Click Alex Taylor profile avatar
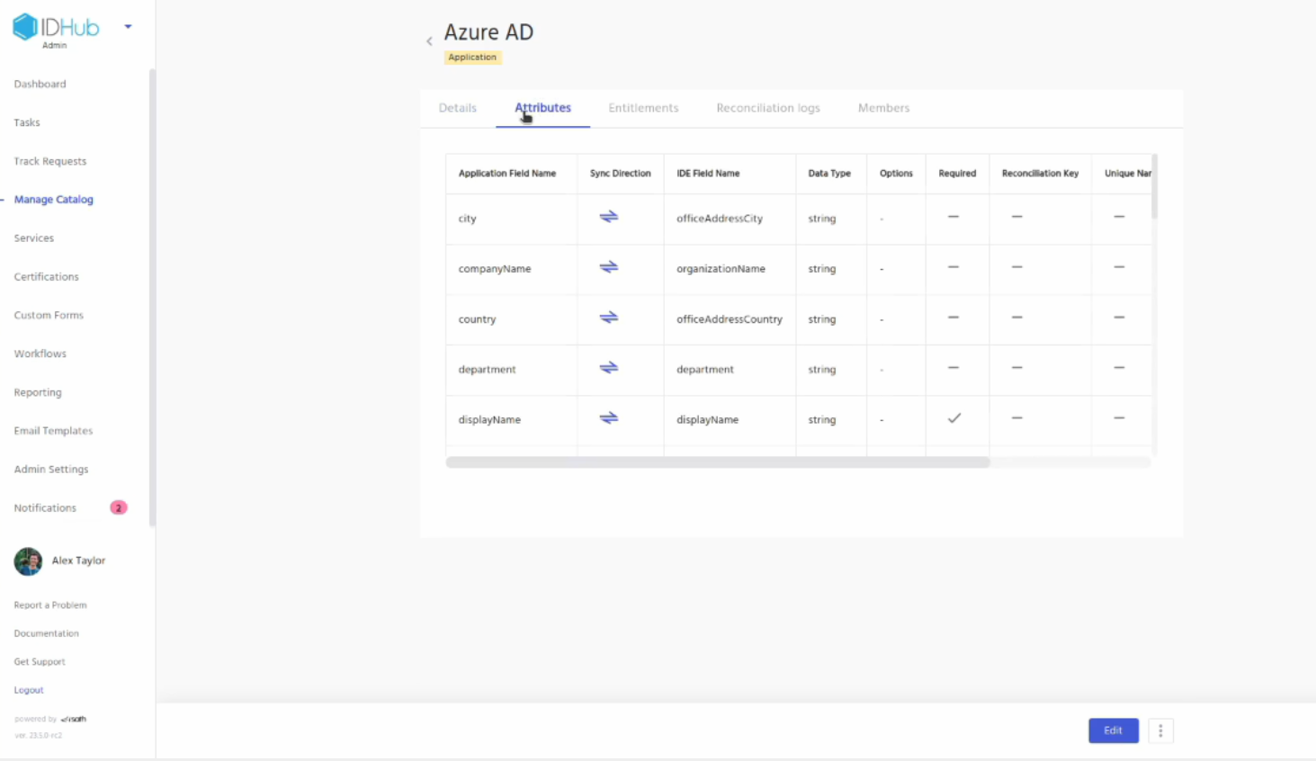Image resolution: width=1316 pixels, height=761 pixels. point(28,561)
